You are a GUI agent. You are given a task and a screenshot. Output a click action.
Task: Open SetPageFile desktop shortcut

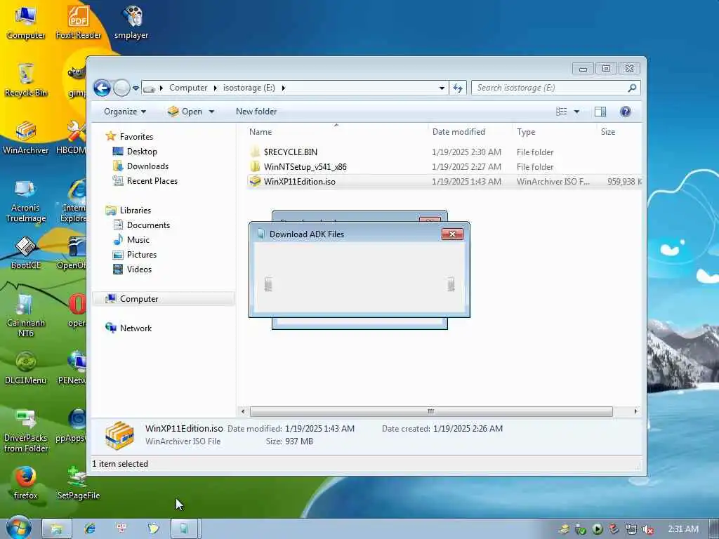(x=79, y=483)
